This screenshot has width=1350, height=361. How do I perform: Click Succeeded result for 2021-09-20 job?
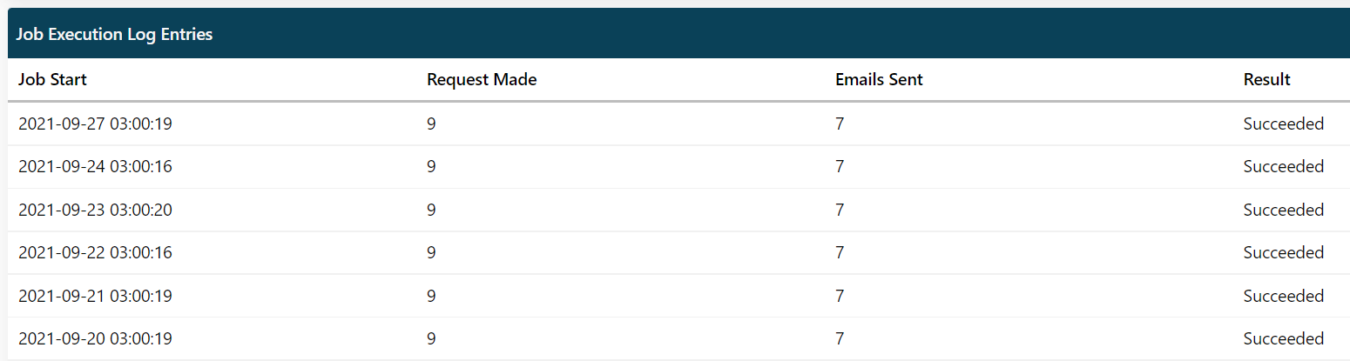[x=1284, y=338]
